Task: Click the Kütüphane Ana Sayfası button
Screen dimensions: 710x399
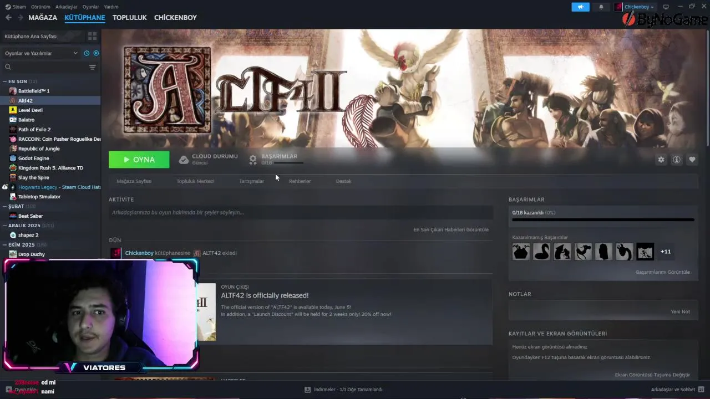Action: 43,36
